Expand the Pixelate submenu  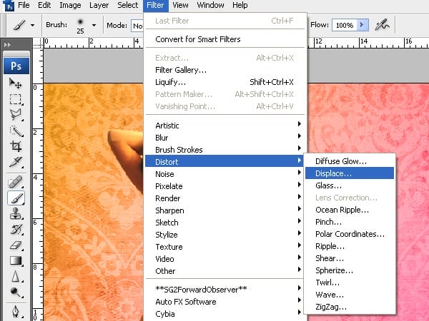point(225,186)
